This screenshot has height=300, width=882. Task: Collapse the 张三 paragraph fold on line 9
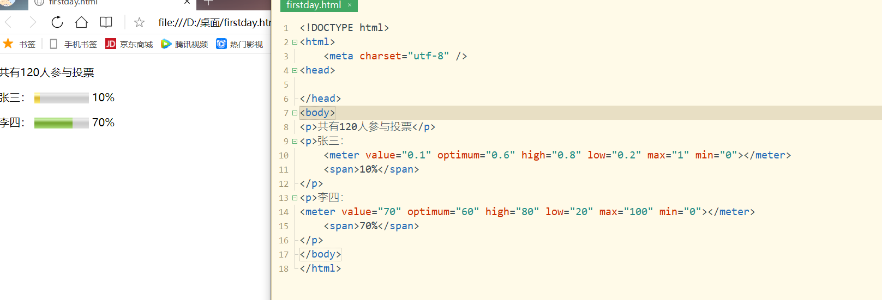(295, 141)
